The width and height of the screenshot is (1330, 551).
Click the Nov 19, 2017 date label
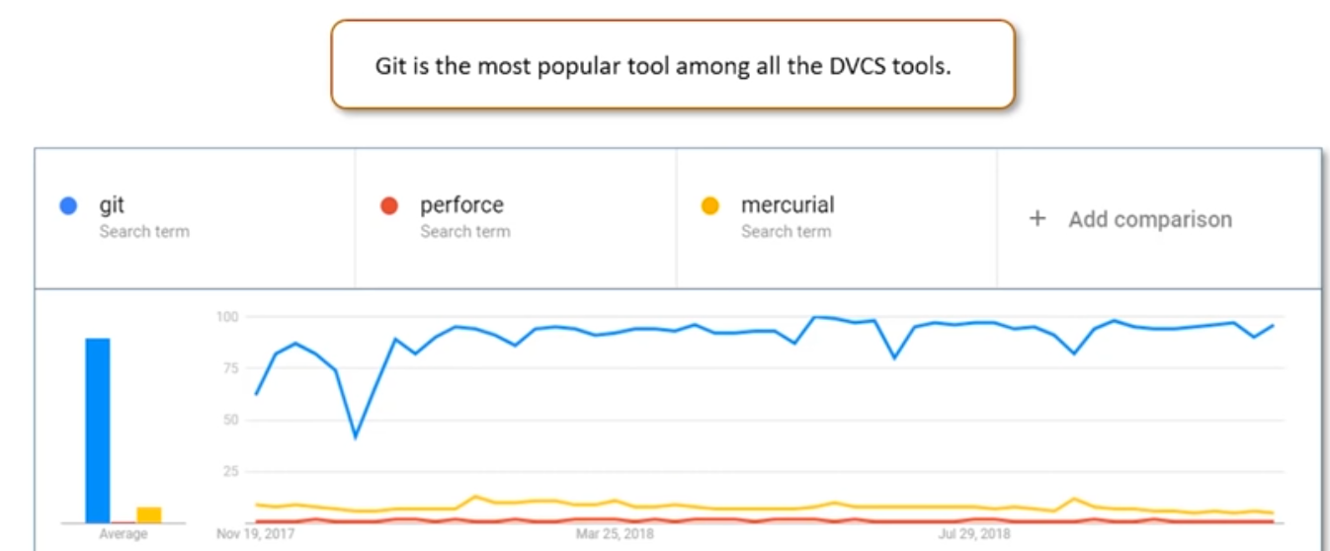256,534
